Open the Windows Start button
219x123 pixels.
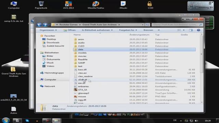6,120
